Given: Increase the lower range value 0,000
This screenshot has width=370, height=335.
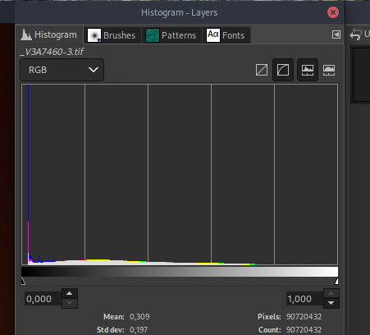Looking at the screenshot, I should coord(70,293).
